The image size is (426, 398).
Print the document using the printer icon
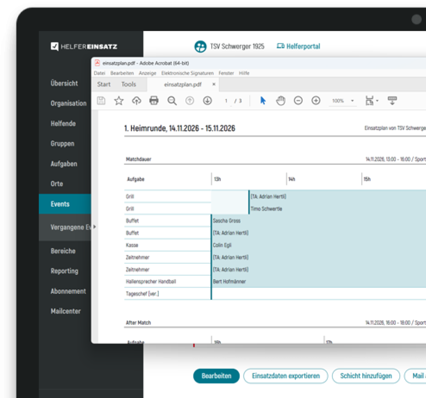[x=154, y=100]
